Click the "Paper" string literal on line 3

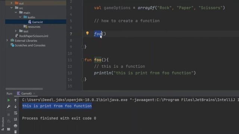click(x=185, y=8)
